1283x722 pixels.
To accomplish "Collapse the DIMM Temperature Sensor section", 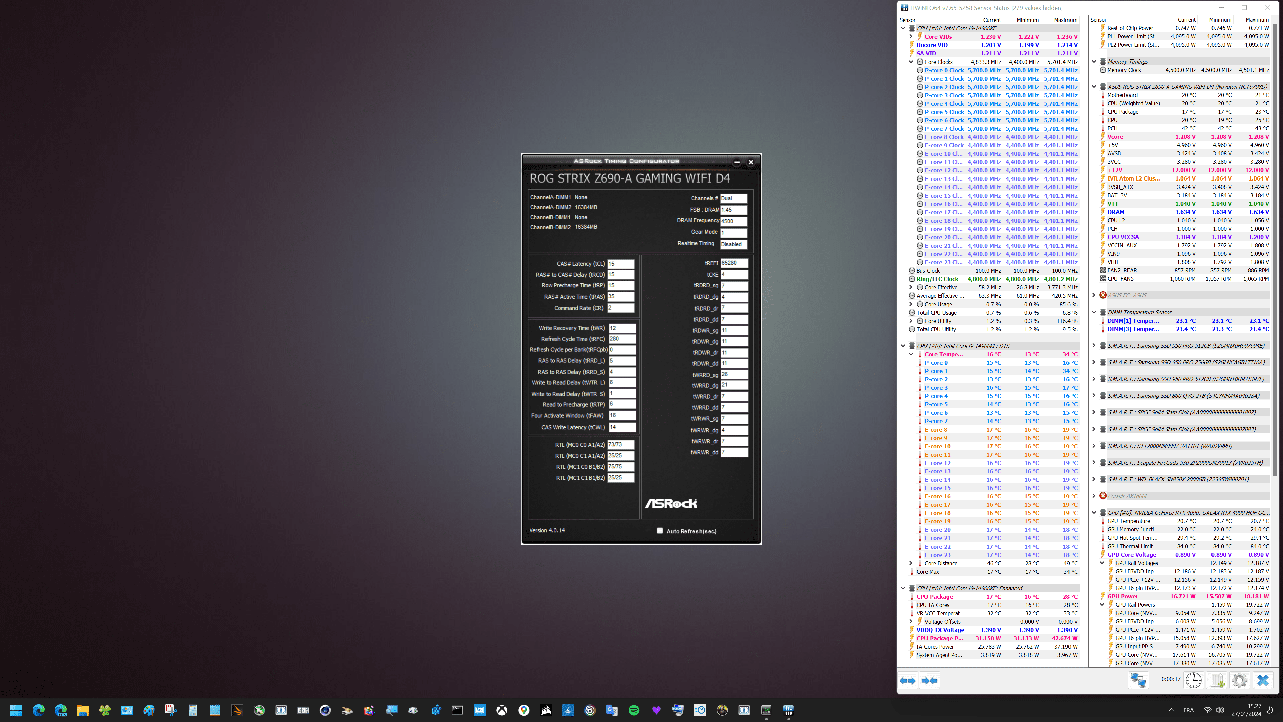I will click(1094, 313).
